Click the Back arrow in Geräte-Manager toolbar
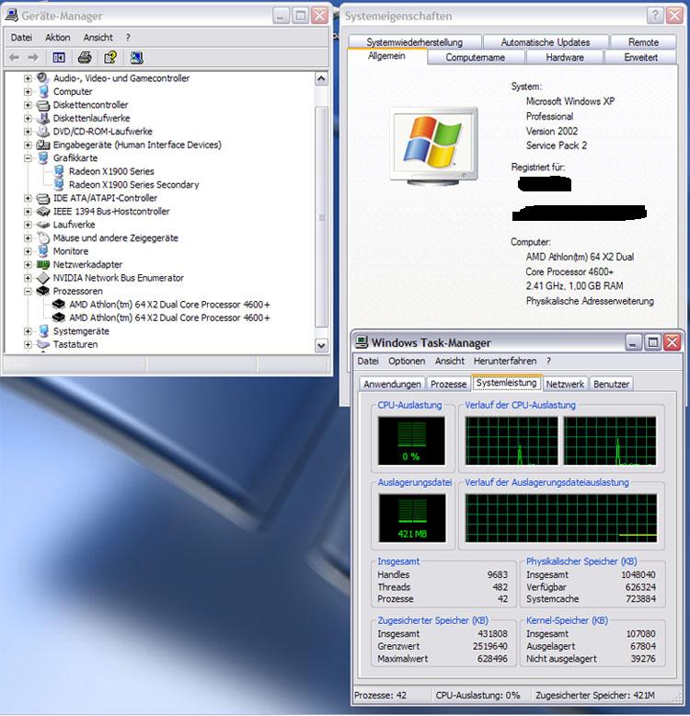 (x=14, y=58)
